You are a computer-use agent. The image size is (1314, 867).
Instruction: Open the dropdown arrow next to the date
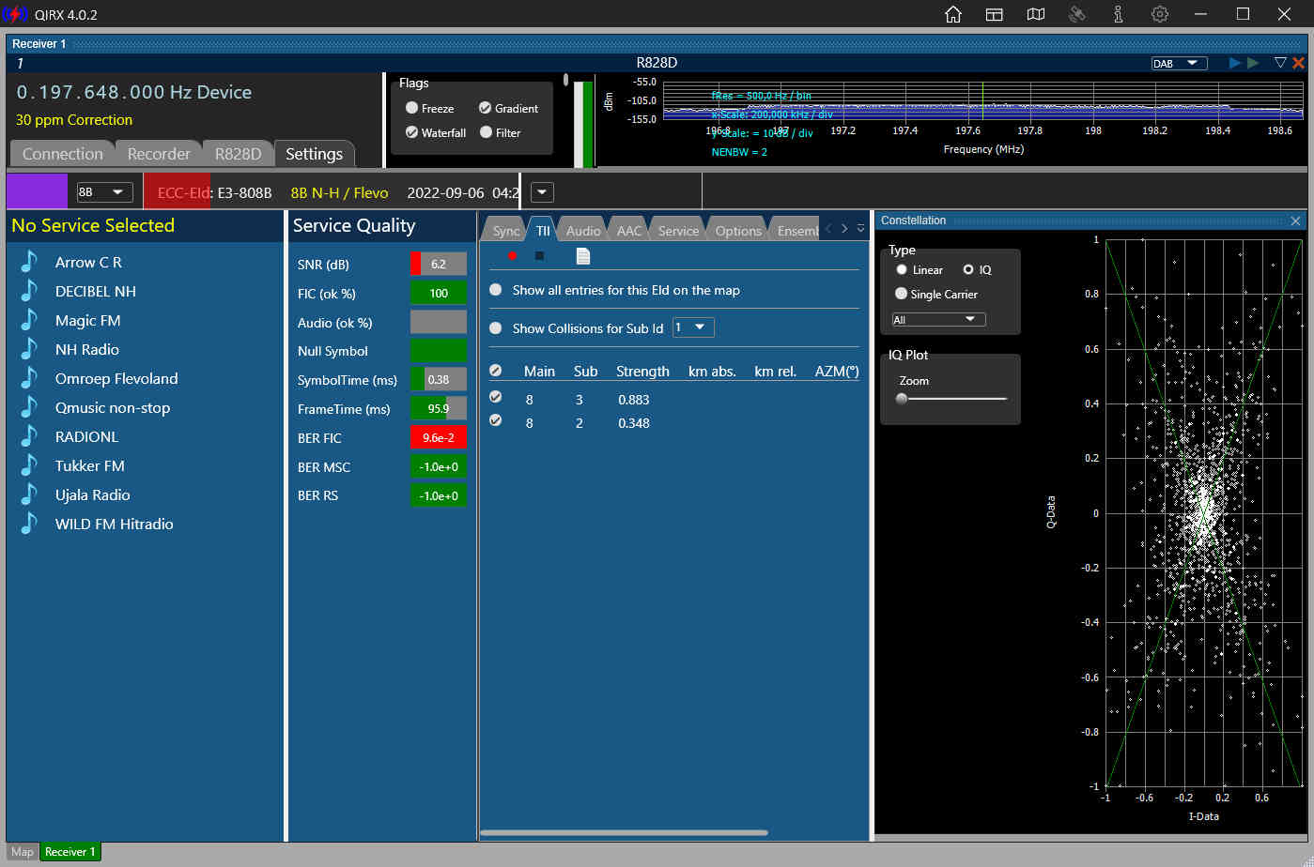pyautogui.click(x=542, y=192)
